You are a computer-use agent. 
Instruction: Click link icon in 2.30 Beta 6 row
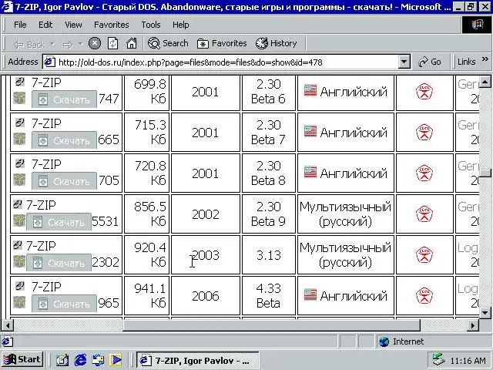[20, 82]
